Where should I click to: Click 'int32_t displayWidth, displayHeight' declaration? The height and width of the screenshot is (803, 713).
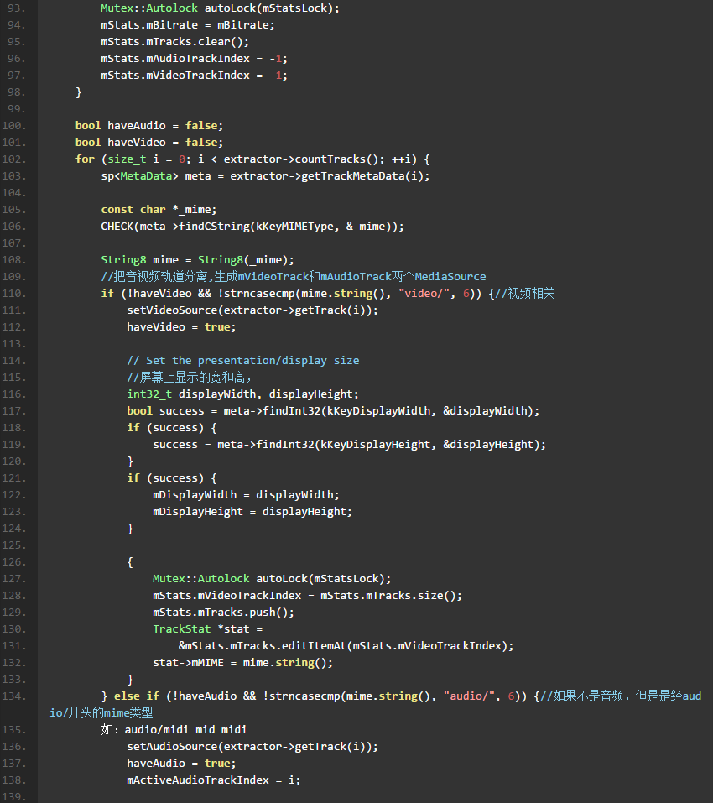[x=242, y=394]
